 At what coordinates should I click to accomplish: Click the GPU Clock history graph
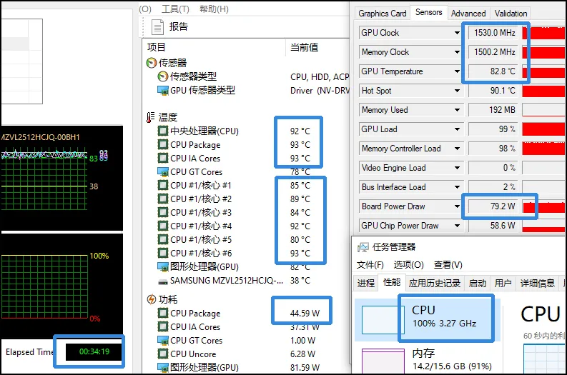[x=543, y=33]
